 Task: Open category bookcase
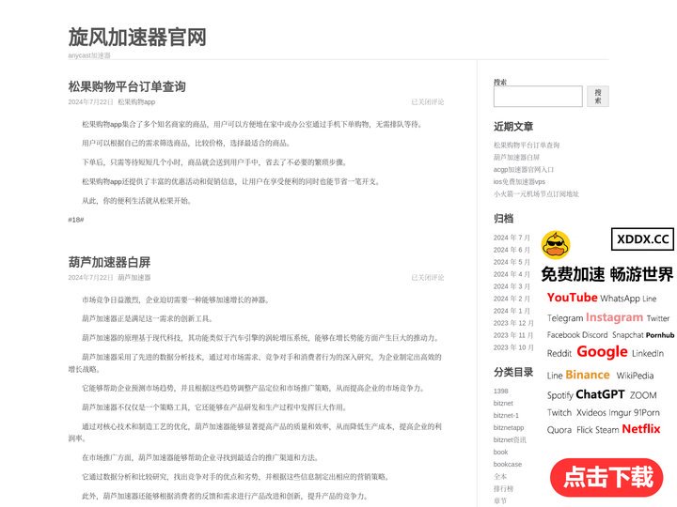(x=508, y=465)
